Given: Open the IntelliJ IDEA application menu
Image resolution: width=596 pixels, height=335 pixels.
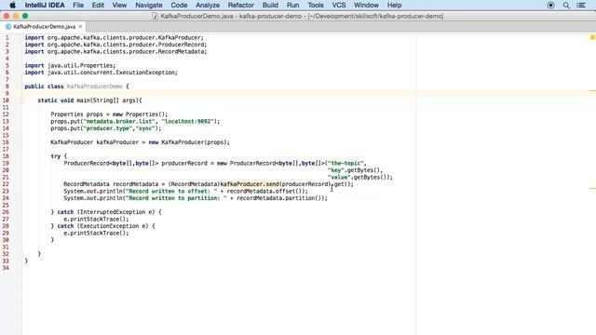Looking at the screenshot, I should [x=45, y=5].
